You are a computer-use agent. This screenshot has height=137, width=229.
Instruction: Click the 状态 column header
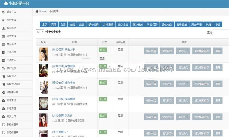[x=105, y=42]
